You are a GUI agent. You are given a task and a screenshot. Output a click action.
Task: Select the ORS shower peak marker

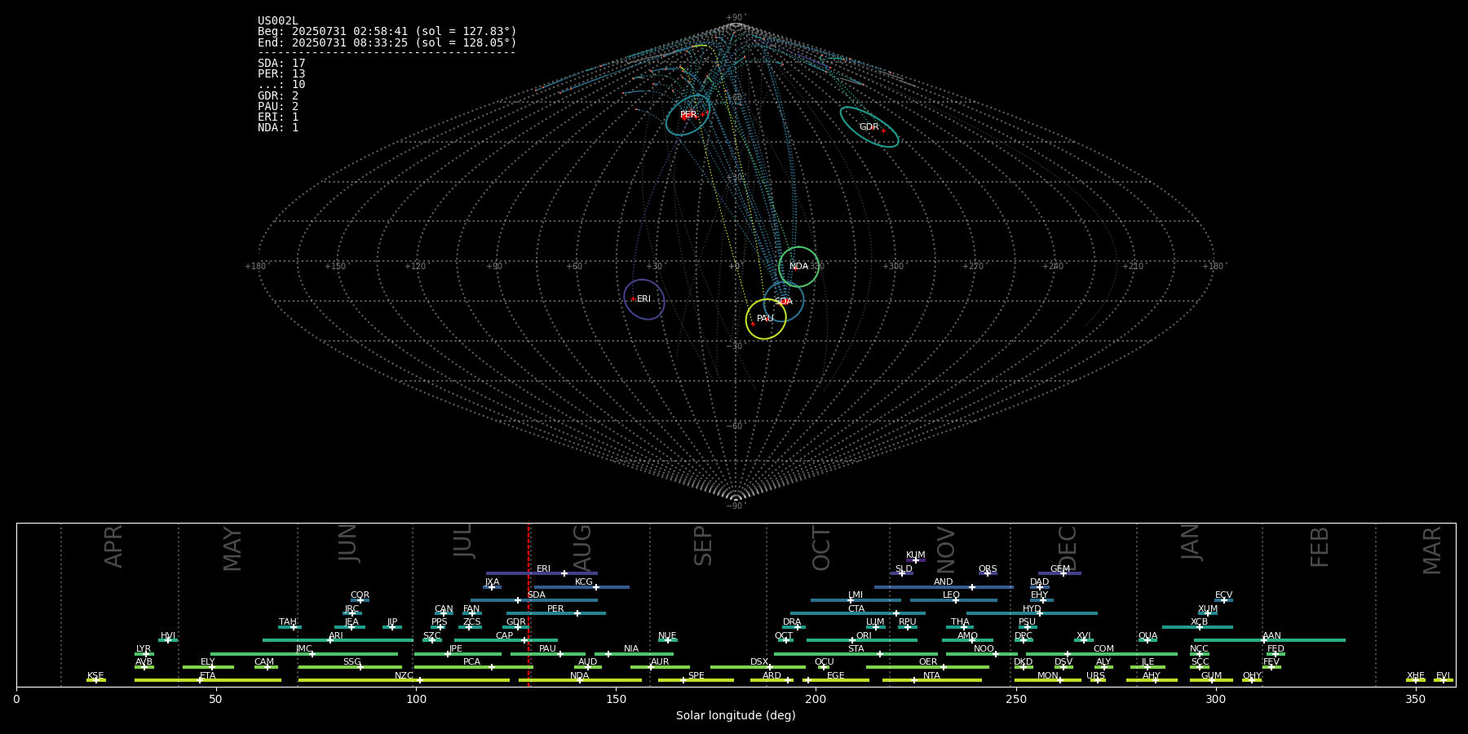pyautogui.click(x=988, y=573)
